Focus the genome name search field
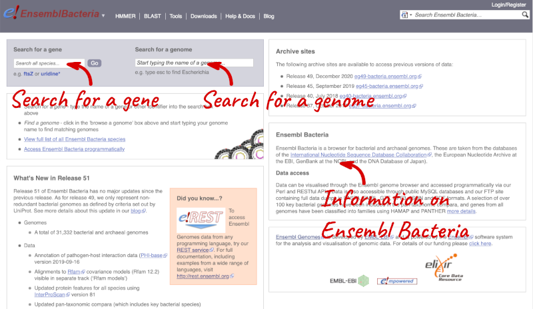The height and width of the screenshot is (309, 533). (194, 63)
